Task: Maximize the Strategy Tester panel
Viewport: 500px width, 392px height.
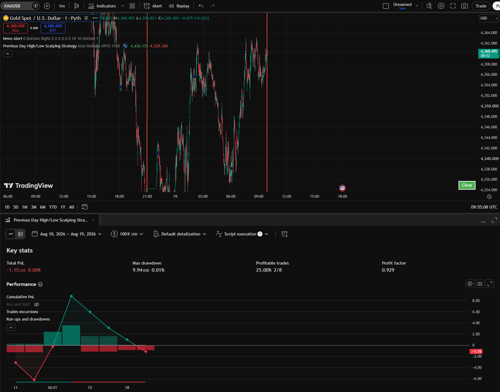Action: click(x=494, y=220)
